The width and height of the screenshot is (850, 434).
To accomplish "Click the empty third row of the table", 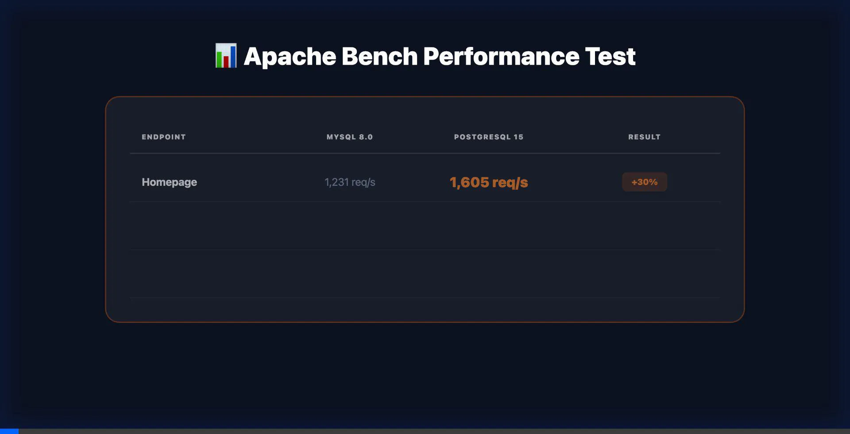I will pyautogui.click(x=424, y=274).
